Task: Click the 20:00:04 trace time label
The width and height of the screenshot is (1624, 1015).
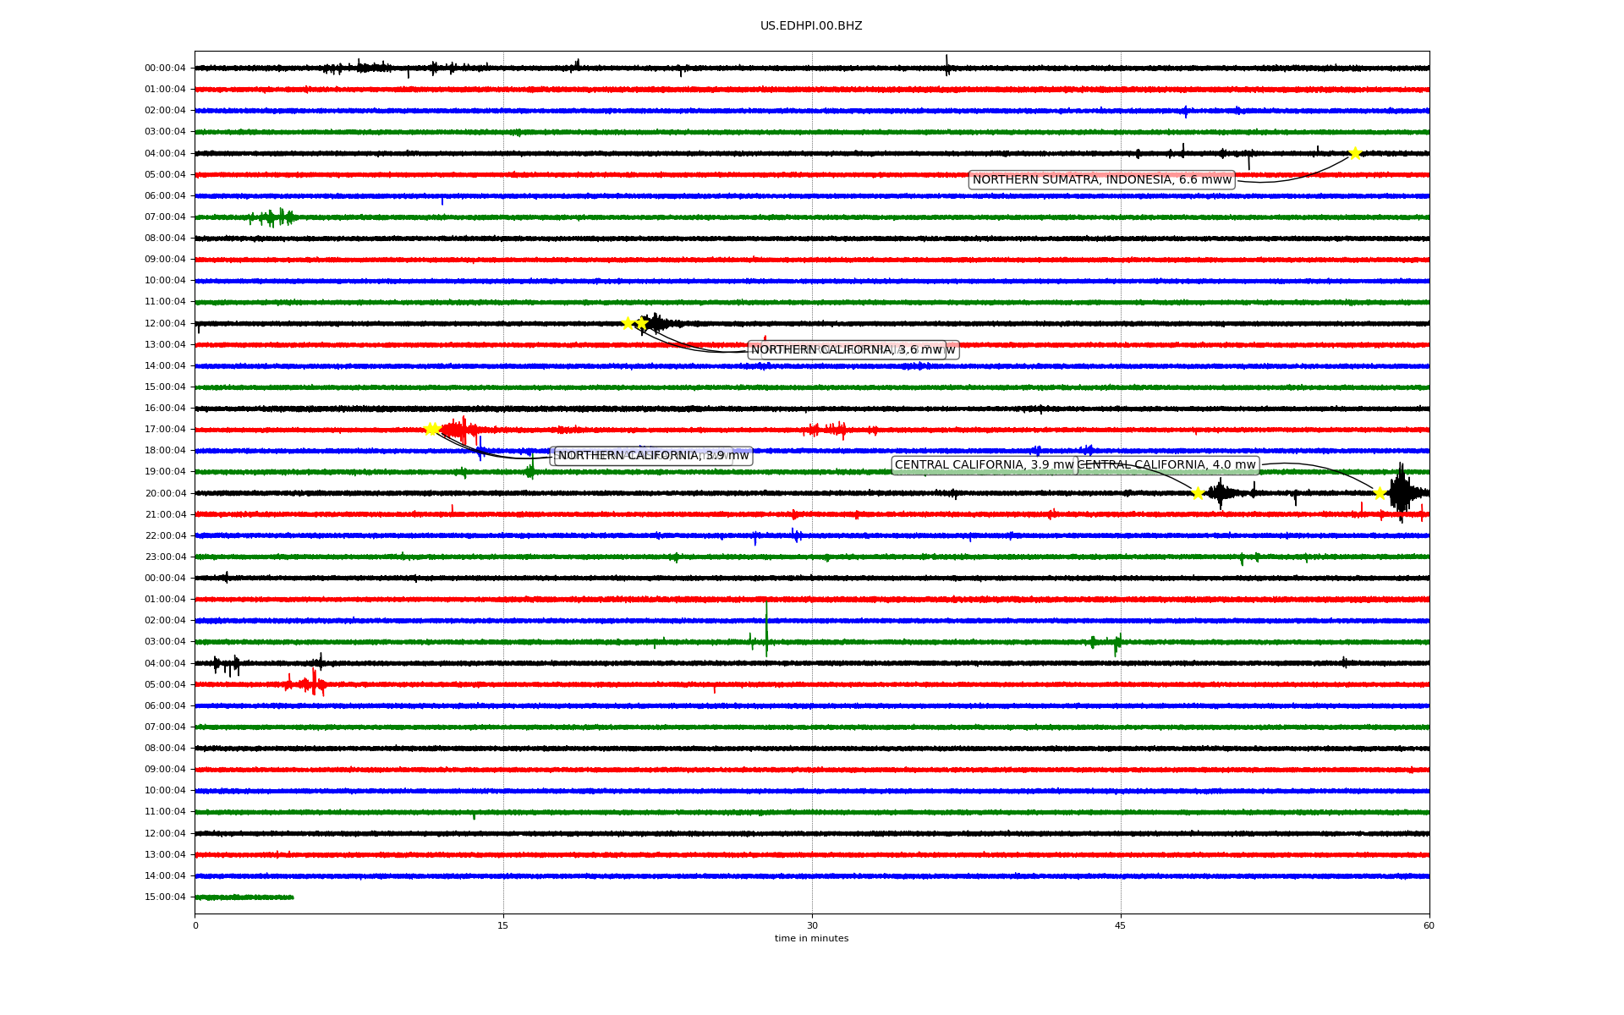Action: (x=165, y=493)
